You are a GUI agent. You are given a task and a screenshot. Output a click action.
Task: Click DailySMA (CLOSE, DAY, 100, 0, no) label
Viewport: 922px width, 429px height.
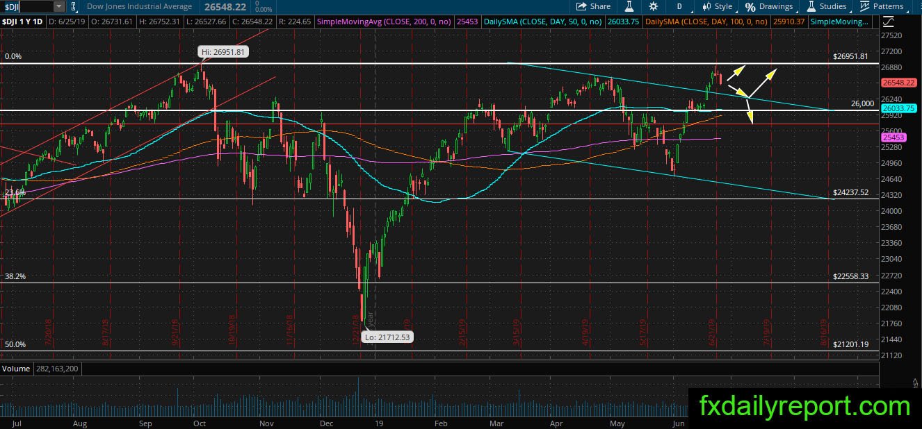pos(706,22)
